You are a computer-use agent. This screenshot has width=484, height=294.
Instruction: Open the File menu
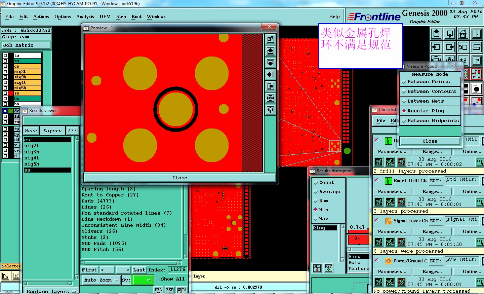(x=9, y=16)
